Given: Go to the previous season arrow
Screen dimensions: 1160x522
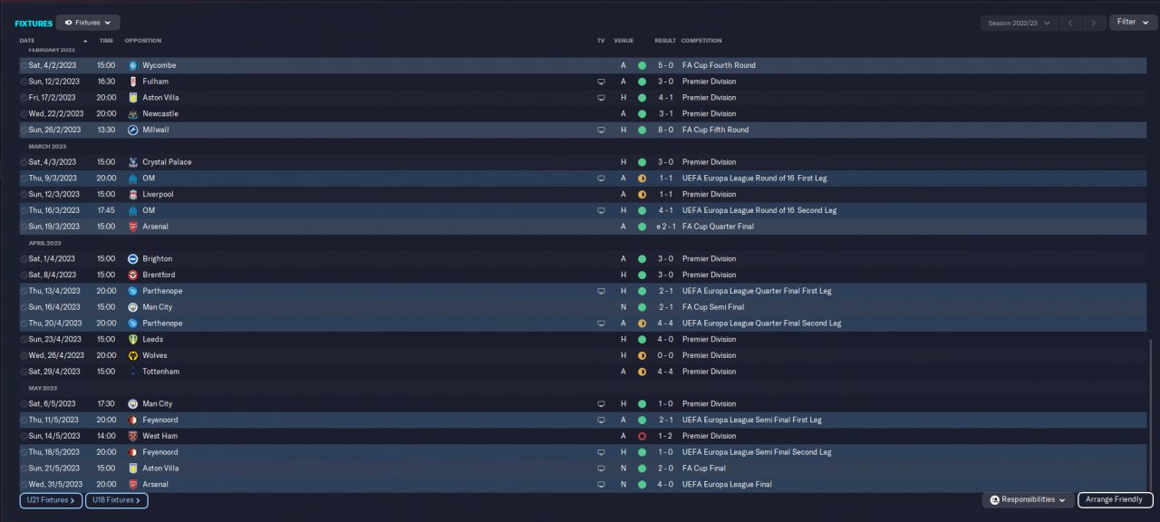Looking at the screenshot, I should tap(1071, 23).
